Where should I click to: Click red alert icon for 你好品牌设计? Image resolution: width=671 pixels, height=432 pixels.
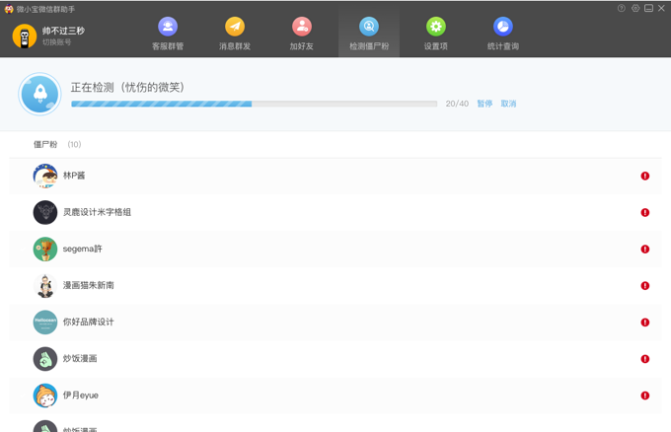(645, 323)
